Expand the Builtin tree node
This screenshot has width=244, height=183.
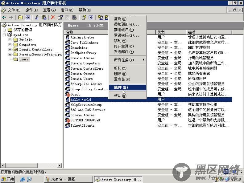[x=10, y=40]
